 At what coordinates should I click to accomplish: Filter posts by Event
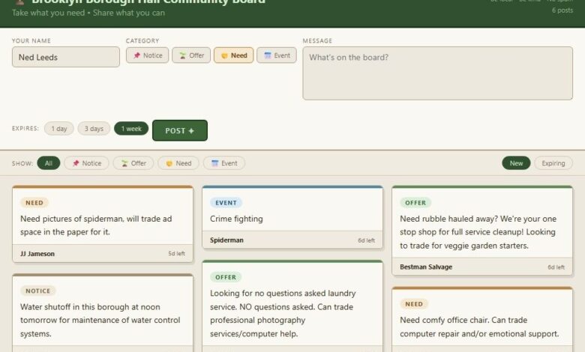coord(223,163)
